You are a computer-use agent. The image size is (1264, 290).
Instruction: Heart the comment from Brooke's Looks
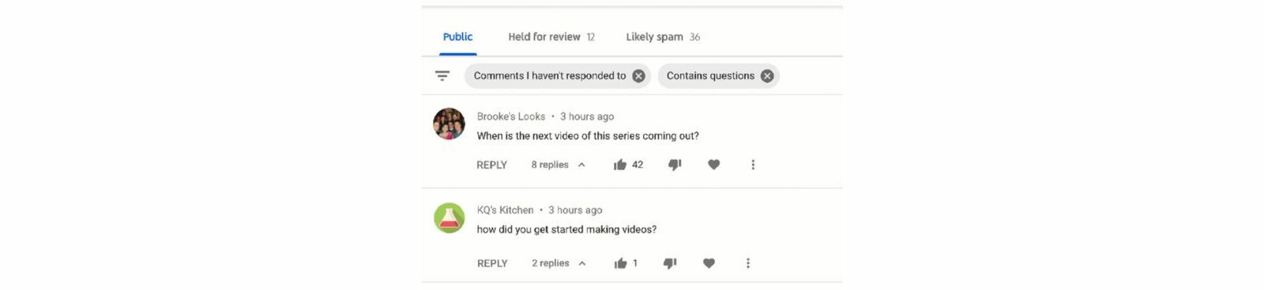713,165
